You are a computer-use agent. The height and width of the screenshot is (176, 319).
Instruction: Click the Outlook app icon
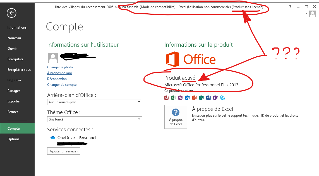[x=187, y=98]
